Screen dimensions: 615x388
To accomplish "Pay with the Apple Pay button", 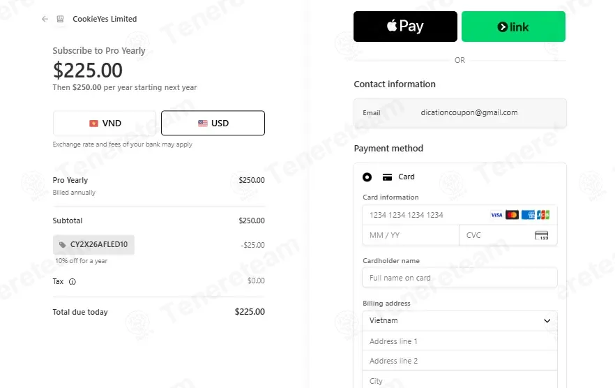I will tap(405, 27).
